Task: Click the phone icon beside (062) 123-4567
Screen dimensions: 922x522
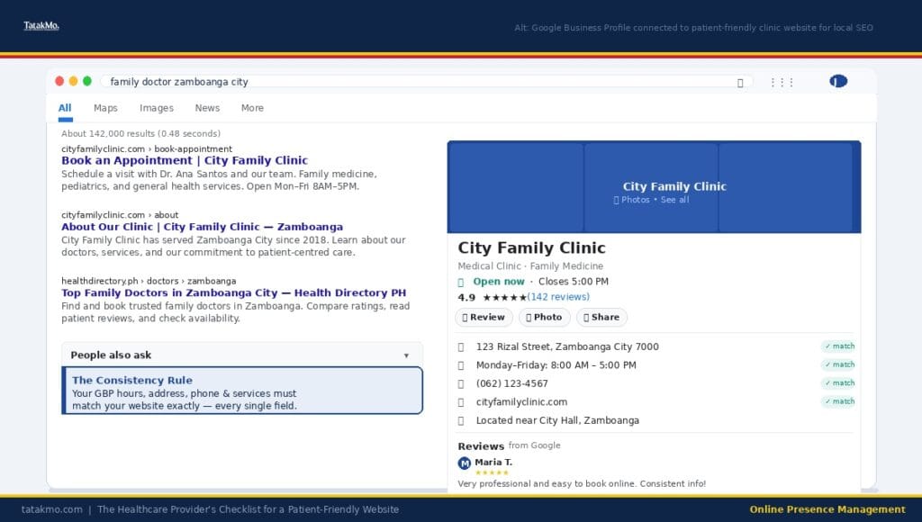Action: [461, 384]
